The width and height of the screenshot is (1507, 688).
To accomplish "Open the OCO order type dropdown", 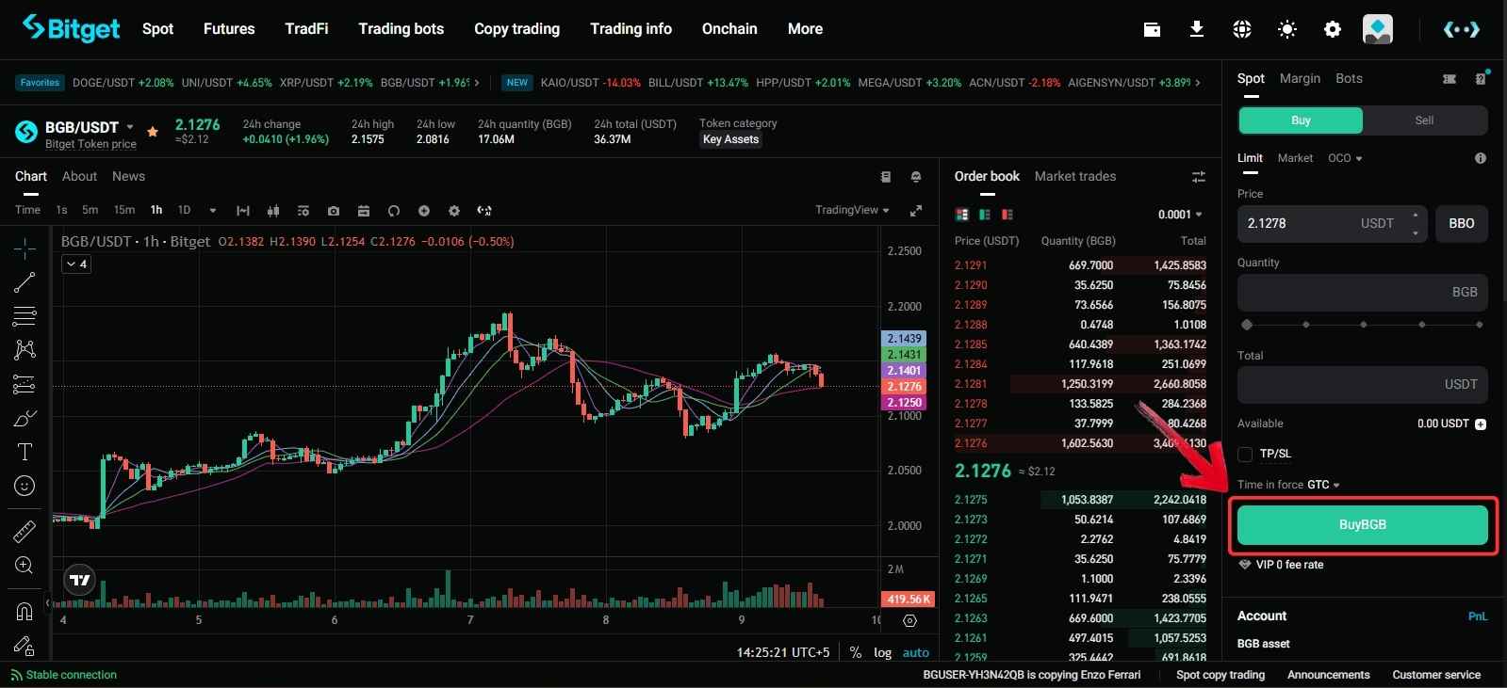I will pyautogui.click(x=1345, y=158).
